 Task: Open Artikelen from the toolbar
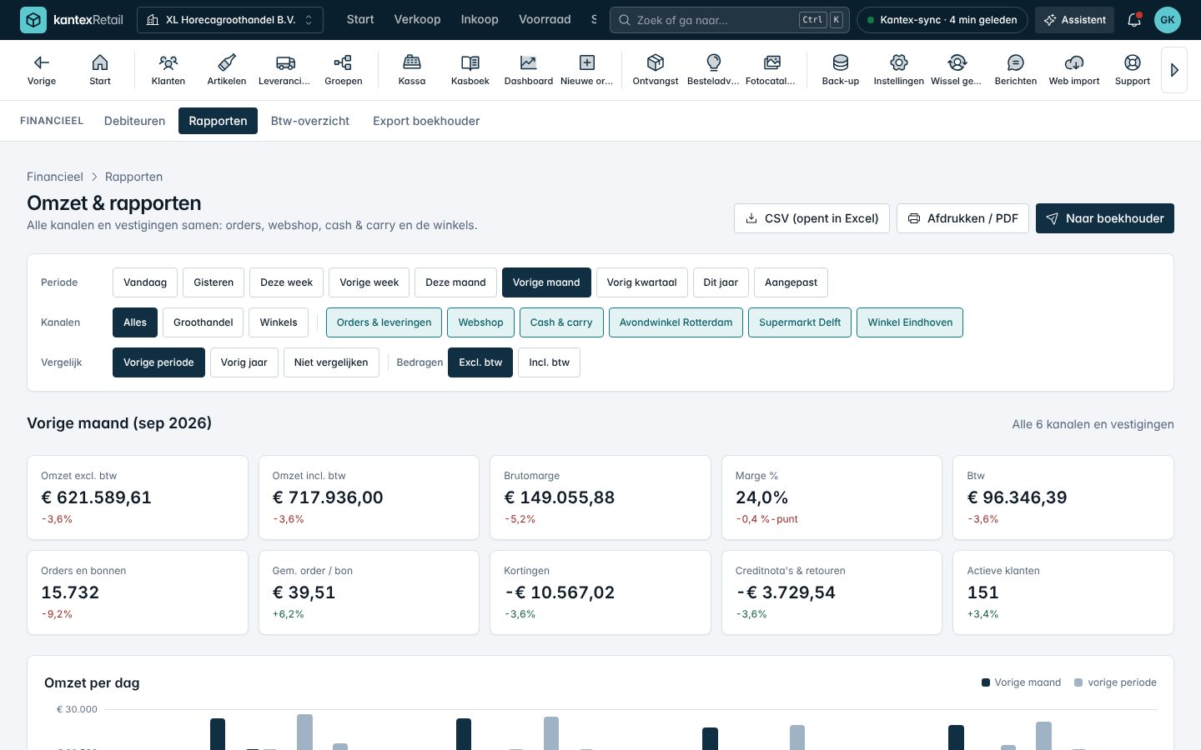click(227, 70)
